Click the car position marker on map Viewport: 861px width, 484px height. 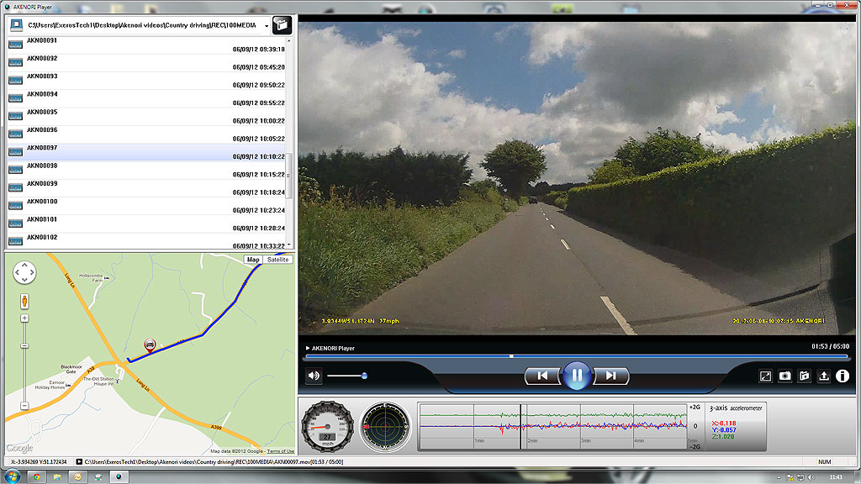tap(150, 345)
